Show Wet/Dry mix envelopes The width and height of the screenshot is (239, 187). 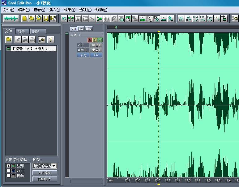[x=195, y=19]
